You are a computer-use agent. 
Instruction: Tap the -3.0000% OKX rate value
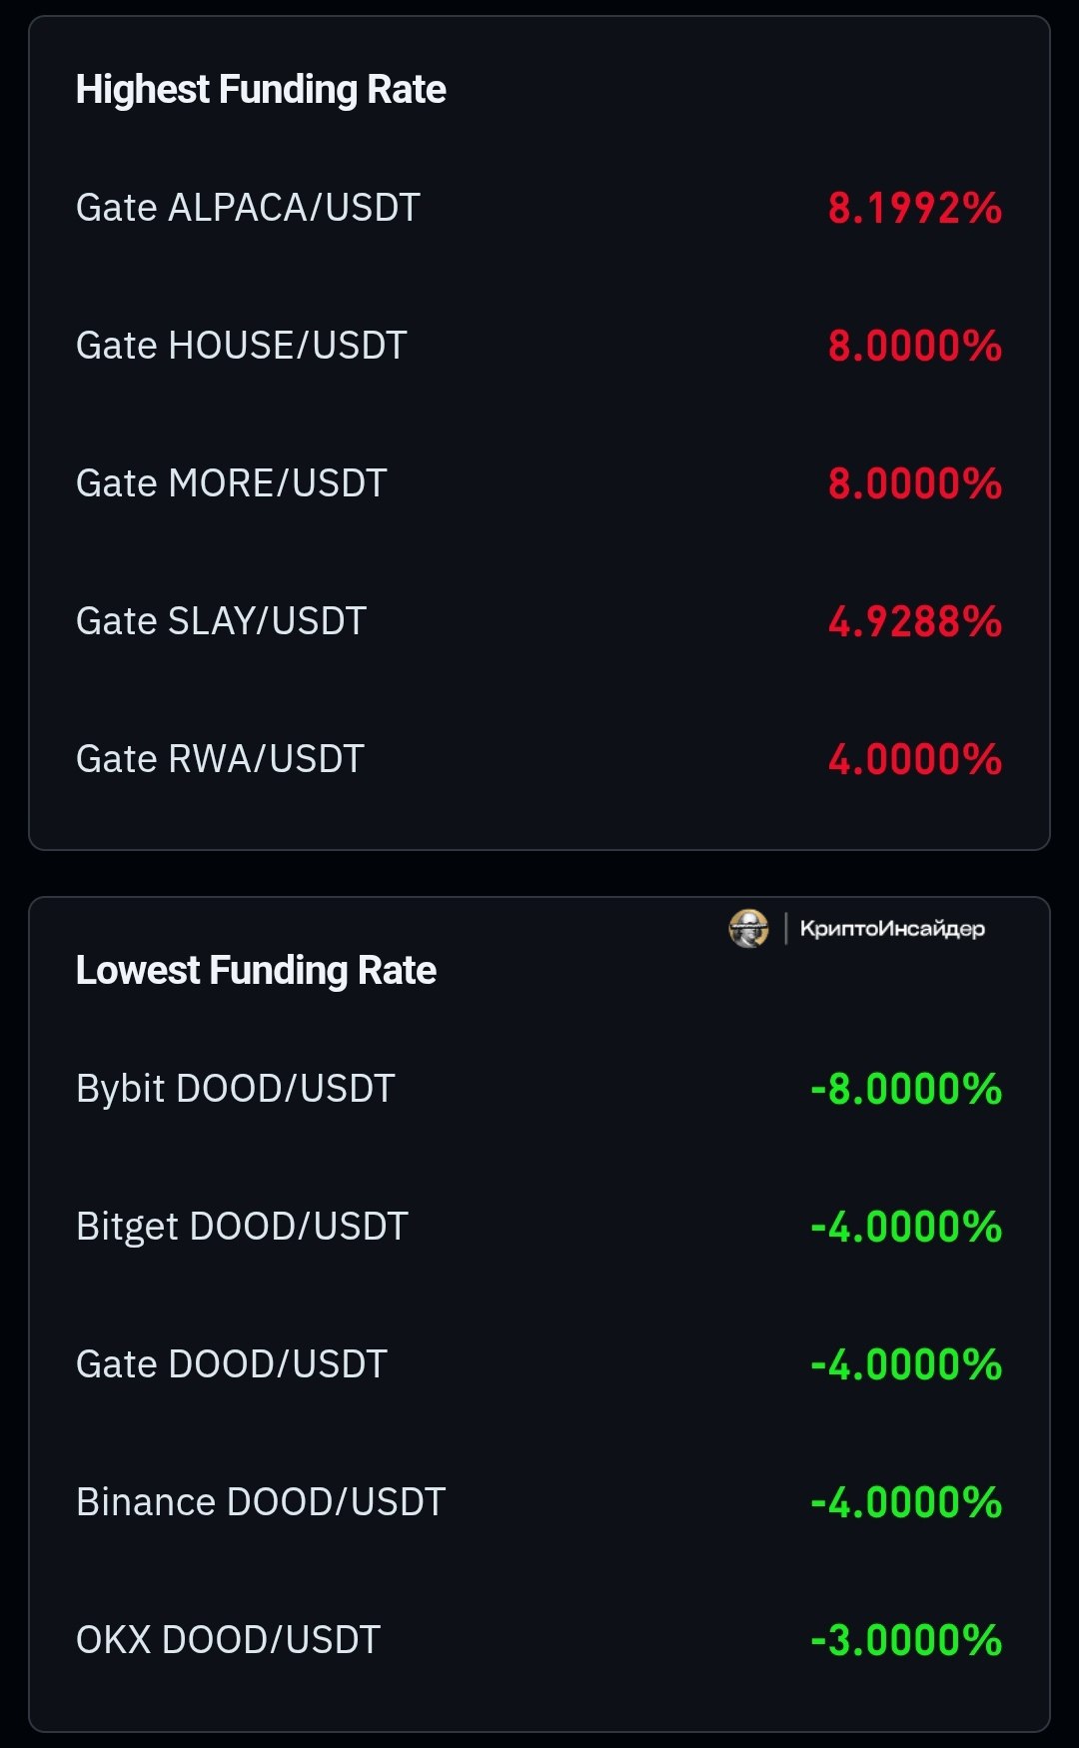pyautogui.click(x=905, y=1641)
